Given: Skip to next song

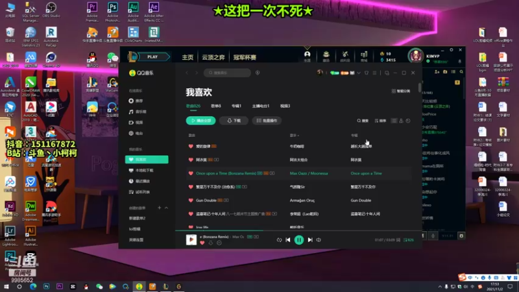Looking at the screenshot, I should tap(310, 239).
